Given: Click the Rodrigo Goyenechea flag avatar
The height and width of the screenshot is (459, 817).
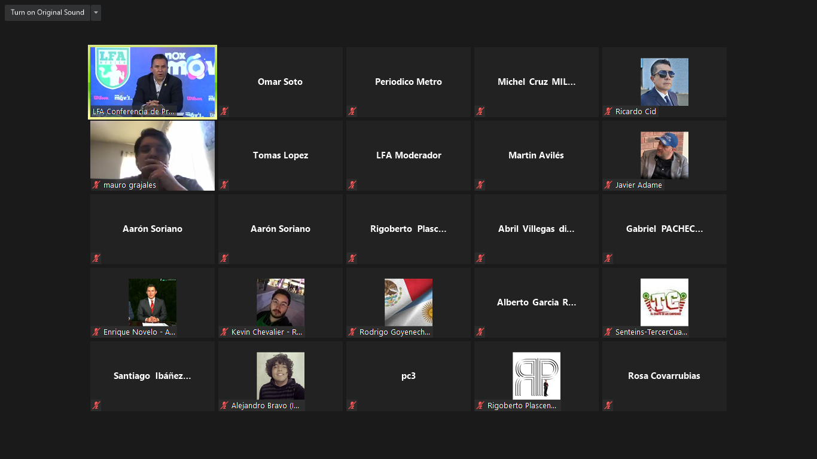Looking at the screenshot, I should [408, 302].
